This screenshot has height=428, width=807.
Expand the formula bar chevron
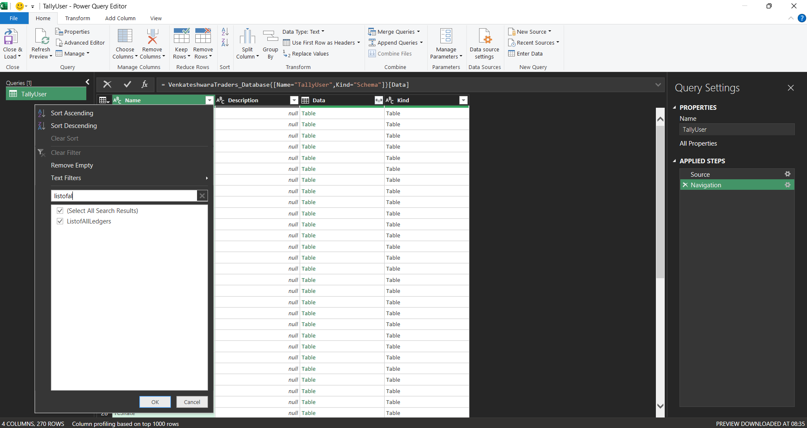[658, 85]
